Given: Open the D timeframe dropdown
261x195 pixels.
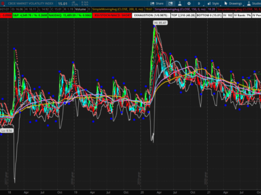Looking at the screenshot, I should point(199,4).
